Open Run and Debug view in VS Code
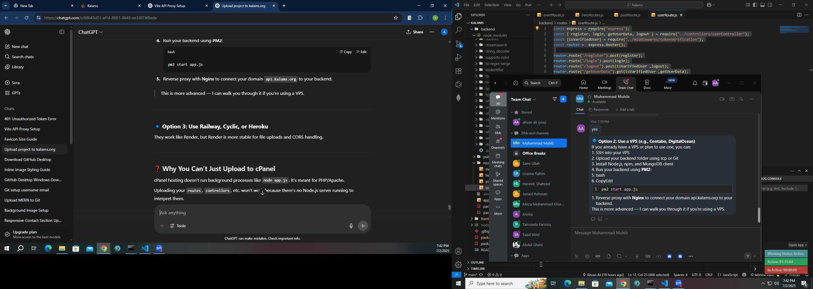This screenshot has width=813, height=289. [x=458, y=57]
